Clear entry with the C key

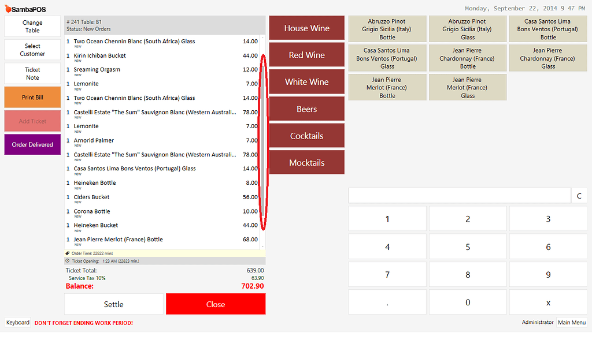tap(579, 196)
